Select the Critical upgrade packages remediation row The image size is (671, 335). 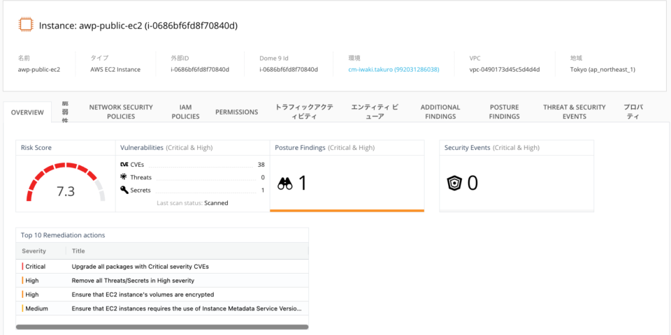(162, 266)
